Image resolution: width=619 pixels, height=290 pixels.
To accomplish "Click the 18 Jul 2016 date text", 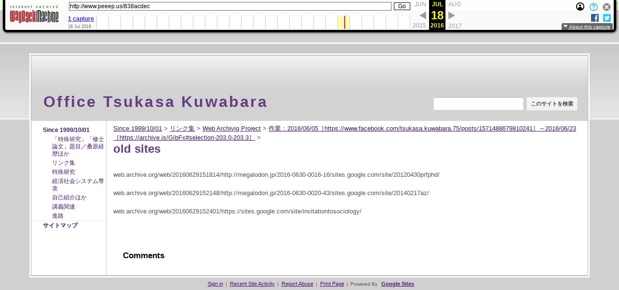I will click(x=80, y=26).
